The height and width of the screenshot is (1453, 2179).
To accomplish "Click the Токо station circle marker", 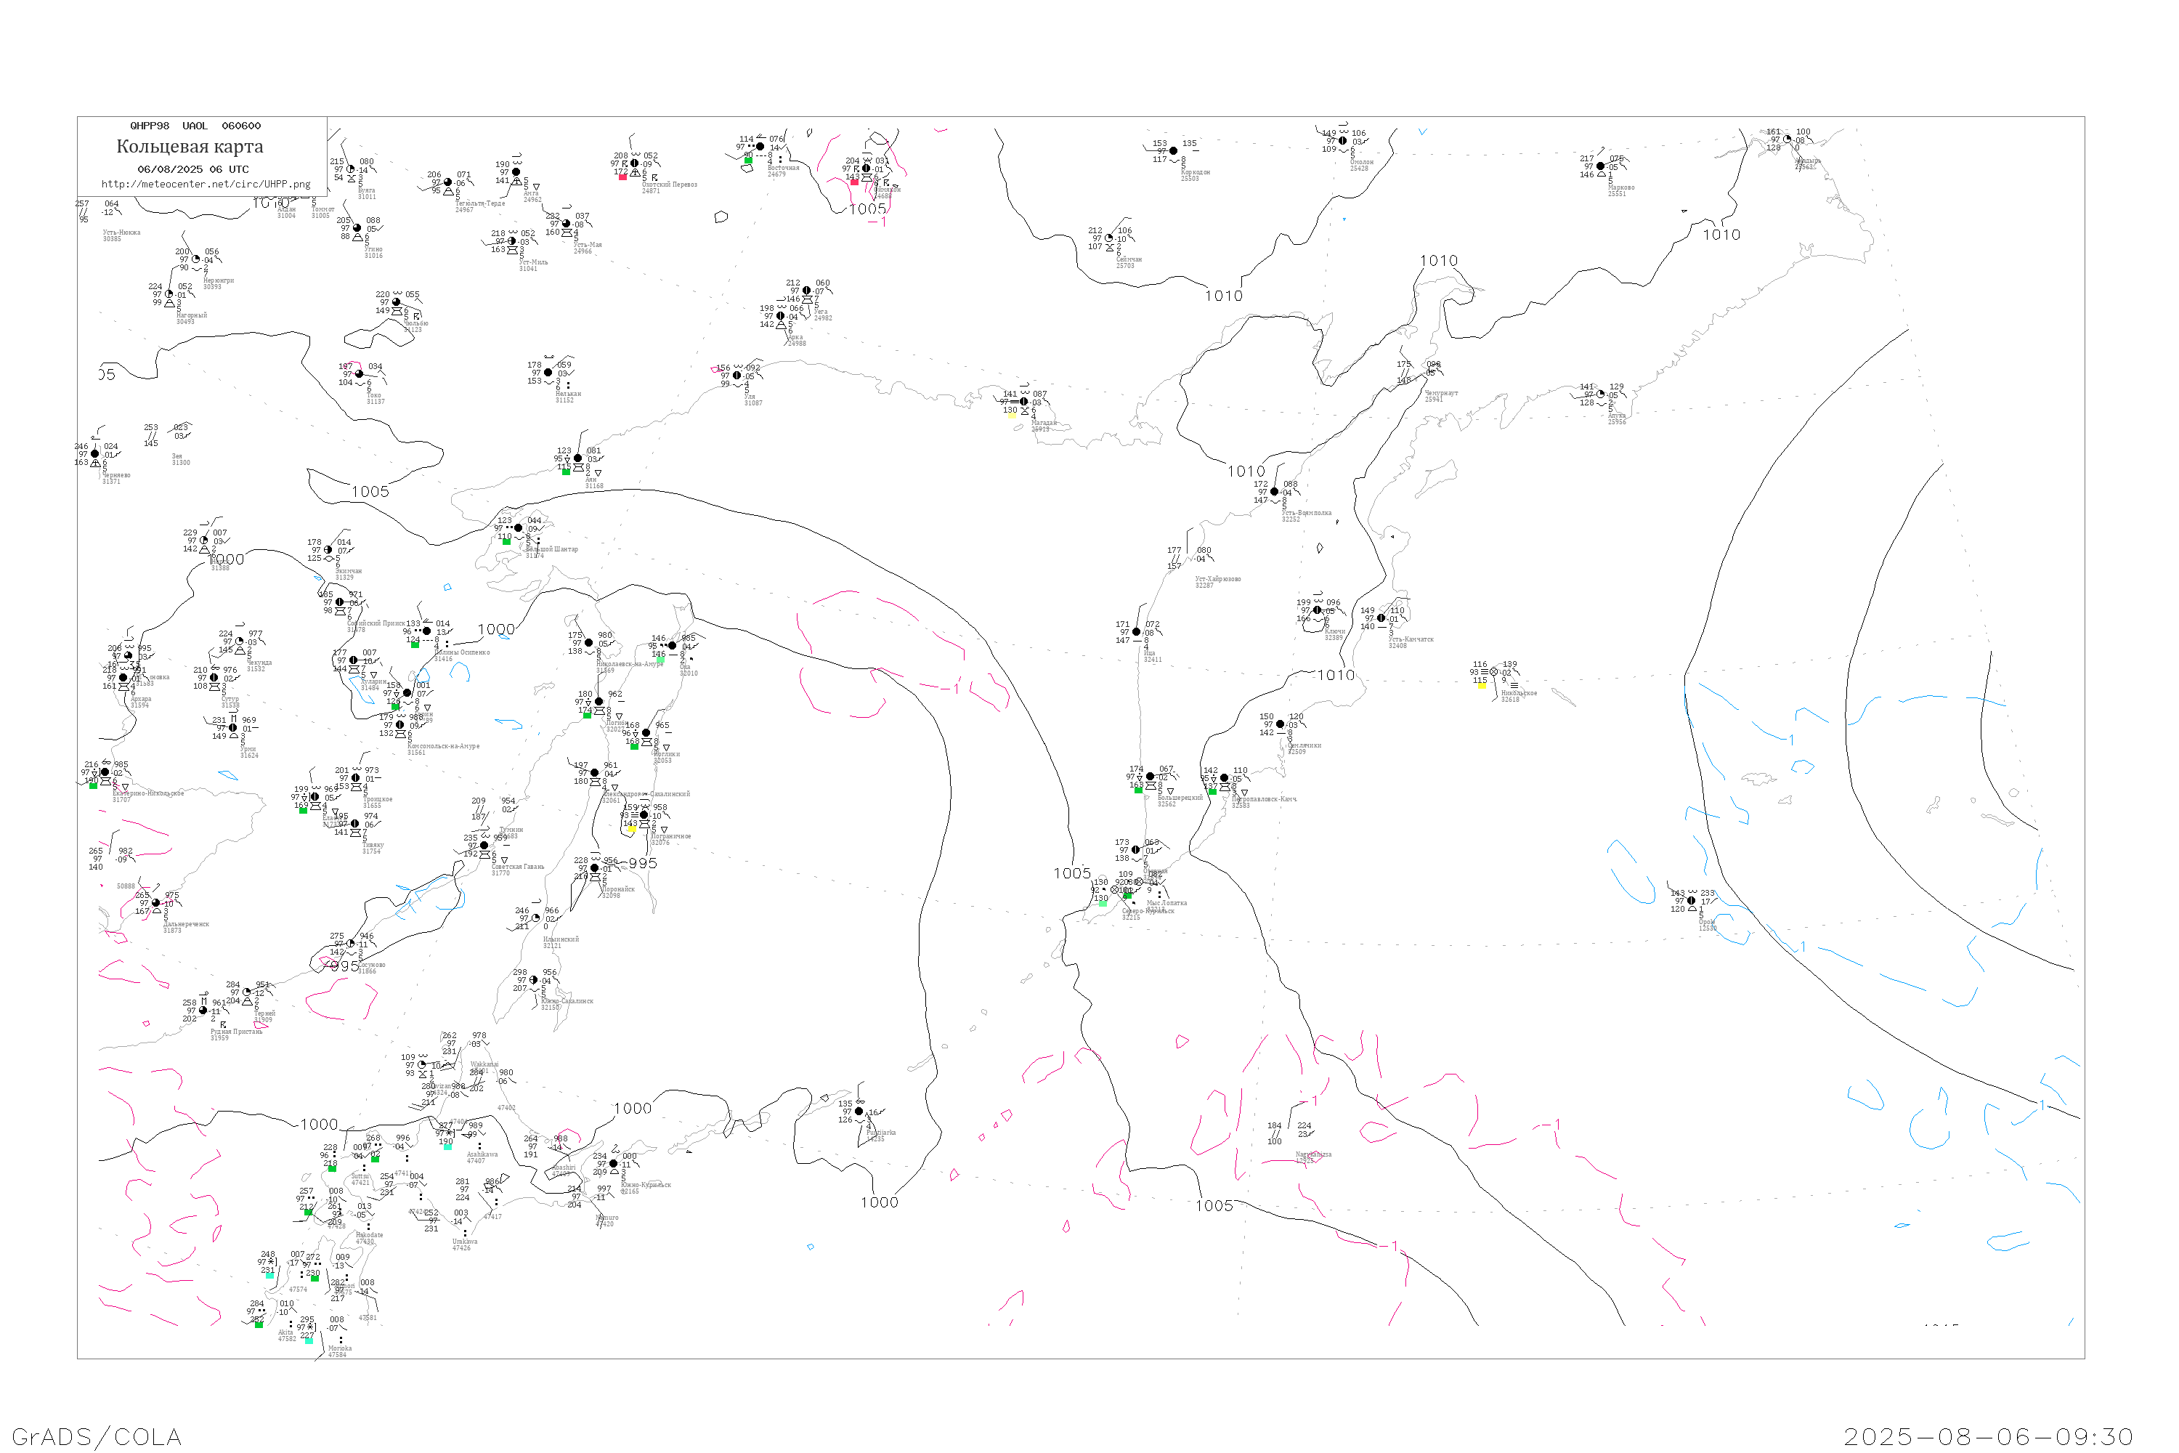I will pyautogui.click(x=360, y=374).
